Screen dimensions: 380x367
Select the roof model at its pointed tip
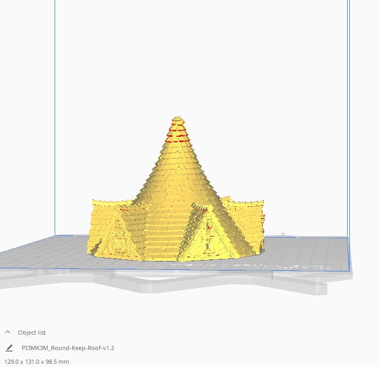pos(178,119)
